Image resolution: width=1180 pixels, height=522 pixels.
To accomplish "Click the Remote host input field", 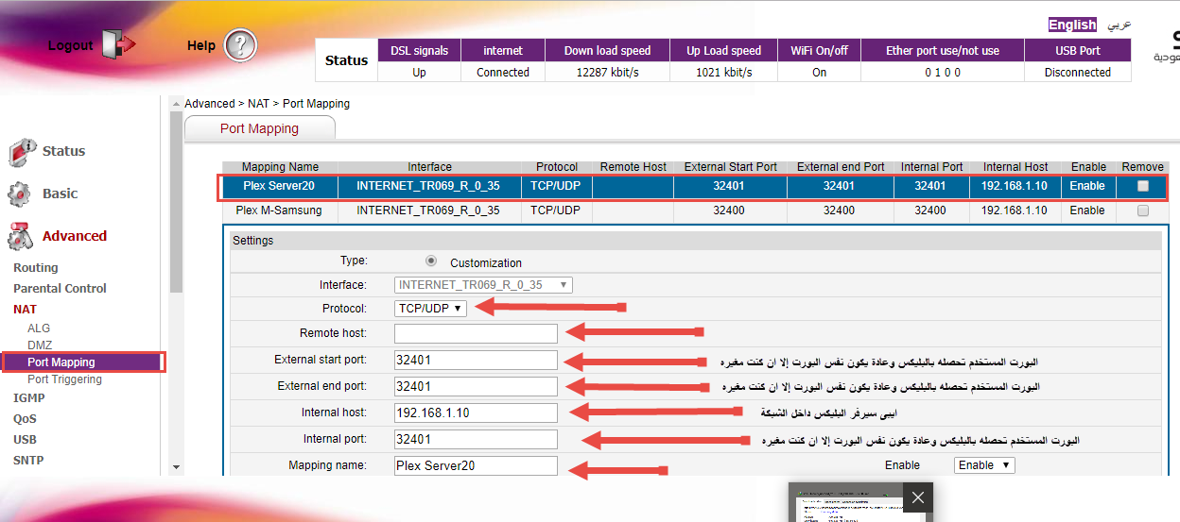I will click(x=476, y=333).
